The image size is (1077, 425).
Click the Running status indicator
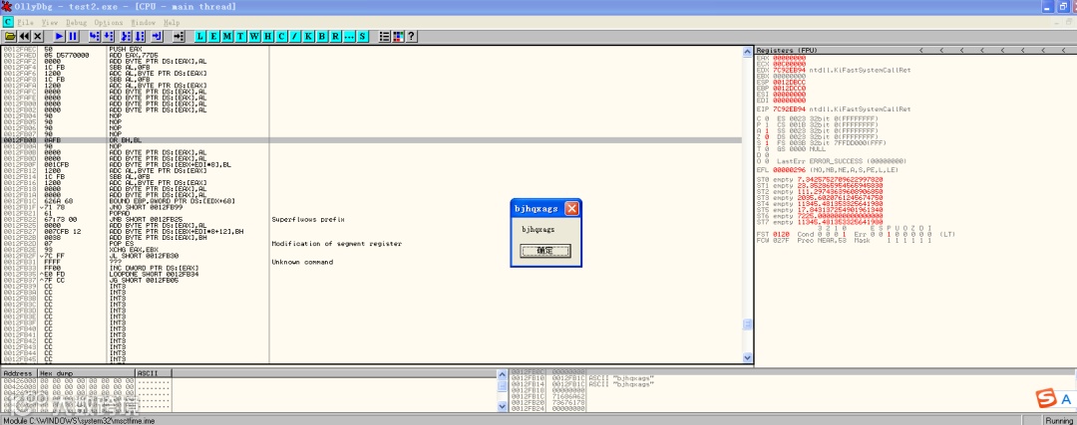tap(1058, 420)
